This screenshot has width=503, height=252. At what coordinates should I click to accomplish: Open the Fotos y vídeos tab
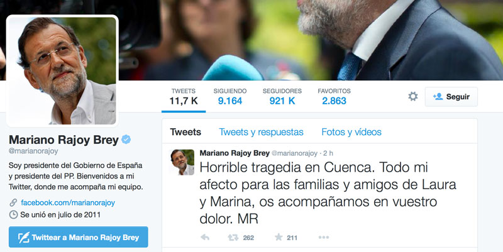click(351, 132)
